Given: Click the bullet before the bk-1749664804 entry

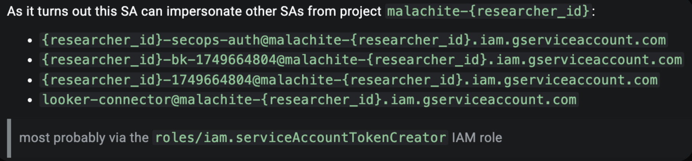Looking at the screenshot, I should (x=30, y=61).
